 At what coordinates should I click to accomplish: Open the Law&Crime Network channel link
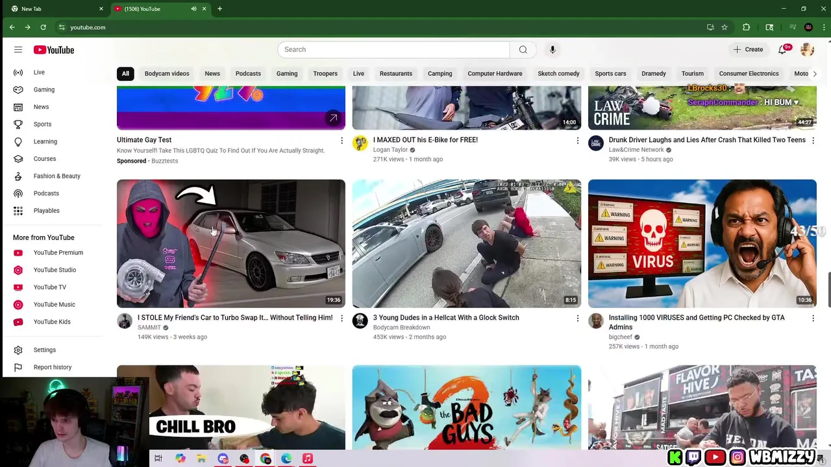coord(636,150)
